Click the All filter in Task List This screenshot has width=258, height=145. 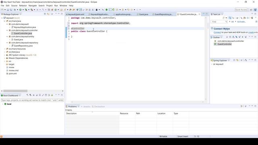pos(233,22)
